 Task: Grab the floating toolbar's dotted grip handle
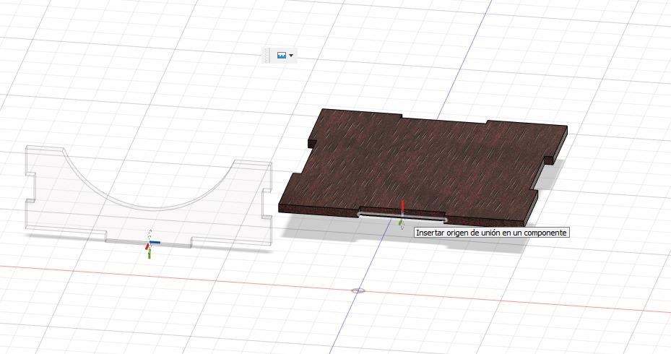267,56
